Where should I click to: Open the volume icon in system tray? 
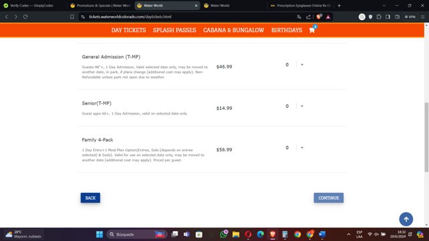click(377, 234)
